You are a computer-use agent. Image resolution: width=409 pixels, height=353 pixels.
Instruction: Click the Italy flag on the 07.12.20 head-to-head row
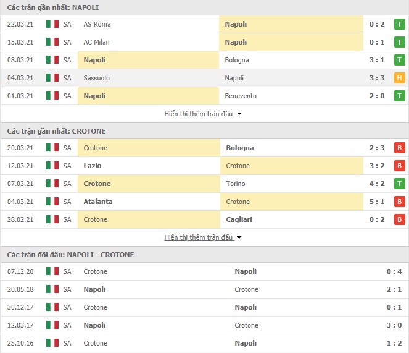click(52, 271)
